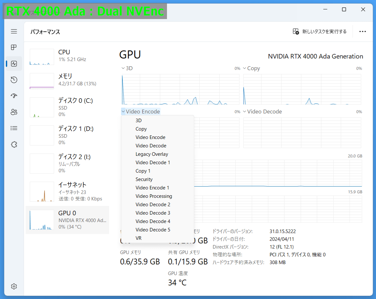Open Task Manager settings gear
Viewport: 376px width, 299px height.
[x=14, y=286]
